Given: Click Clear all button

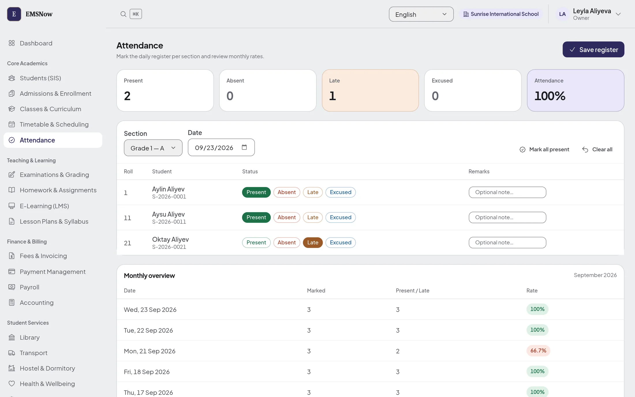Looking at the screenshot, I should click(597, 149).
